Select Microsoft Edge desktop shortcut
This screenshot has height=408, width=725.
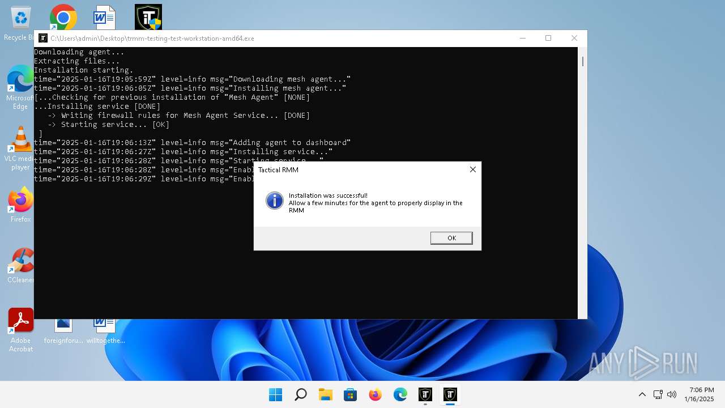click(x=20, y=87)
